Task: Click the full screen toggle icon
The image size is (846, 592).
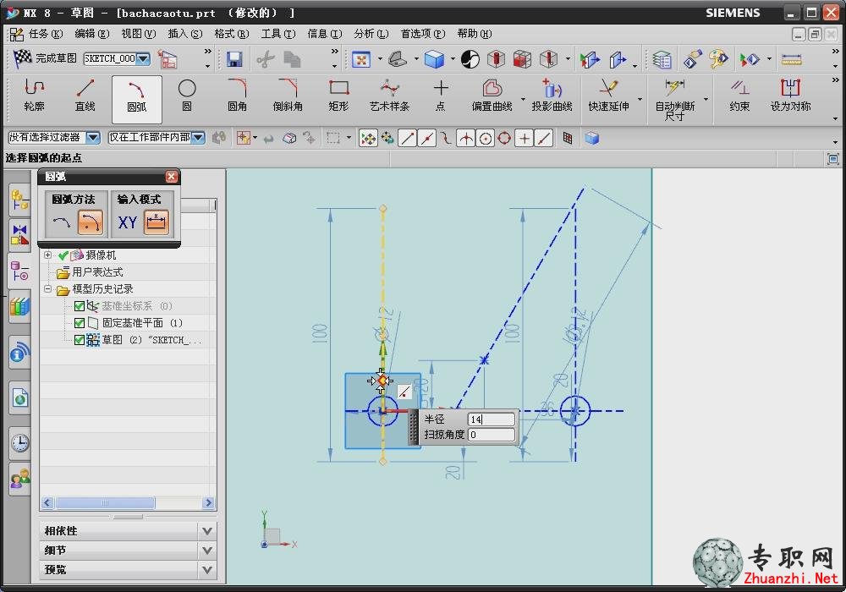Action: [833, 158]
